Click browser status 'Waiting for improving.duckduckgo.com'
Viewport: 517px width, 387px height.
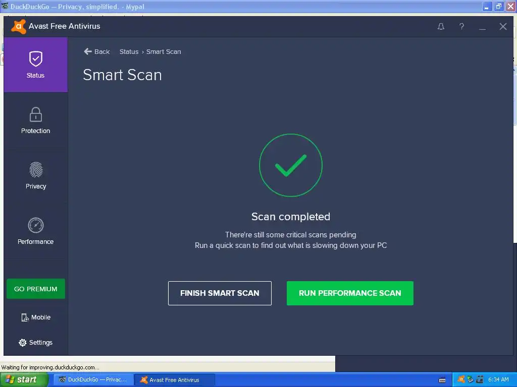point(50,367)
